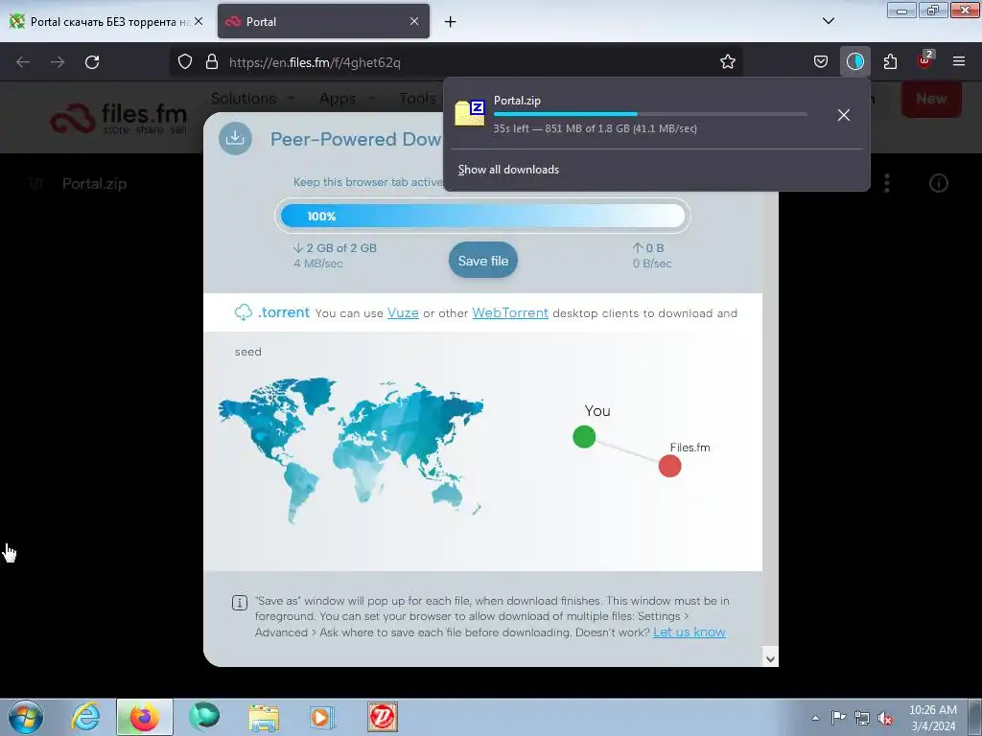Open a new tab with the plus button
Viewport: 982px width, 736px height.
(x=451, y=22)
